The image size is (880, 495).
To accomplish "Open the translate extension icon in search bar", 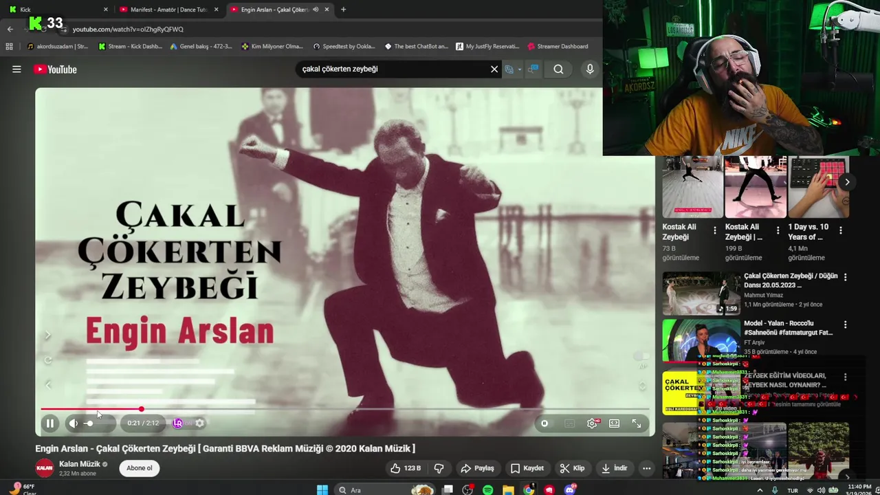I will (x=509, y=69).
